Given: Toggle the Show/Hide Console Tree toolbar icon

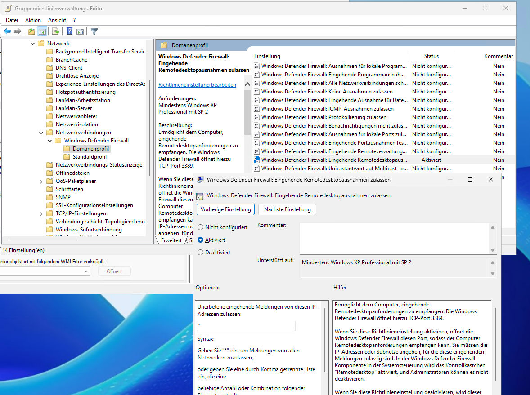Looking at the screenshot, I should click(x=42, y=31).
